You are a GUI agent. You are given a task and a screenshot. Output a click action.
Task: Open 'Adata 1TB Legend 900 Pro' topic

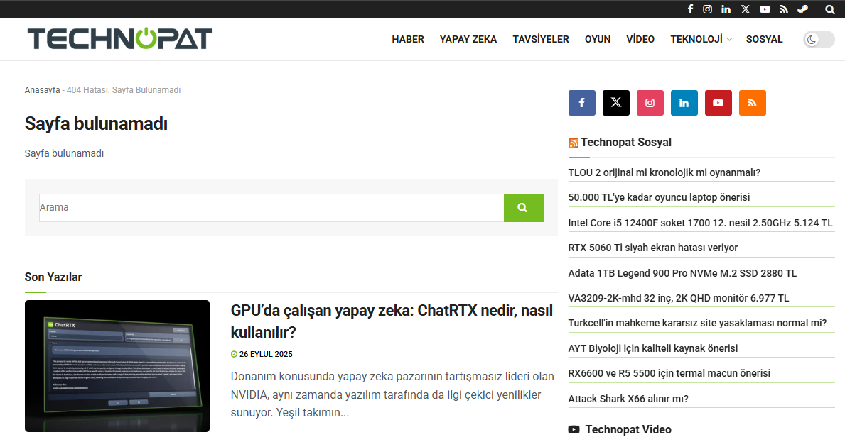(682, 273)
